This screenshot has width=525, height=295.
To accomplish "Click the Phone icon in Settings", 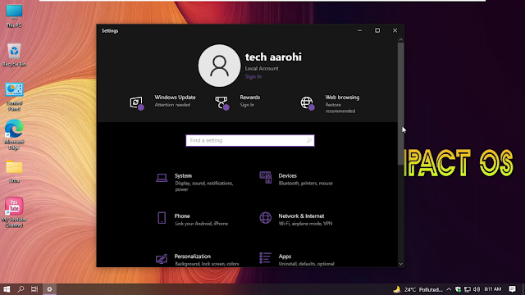I will tap(162, 218).
